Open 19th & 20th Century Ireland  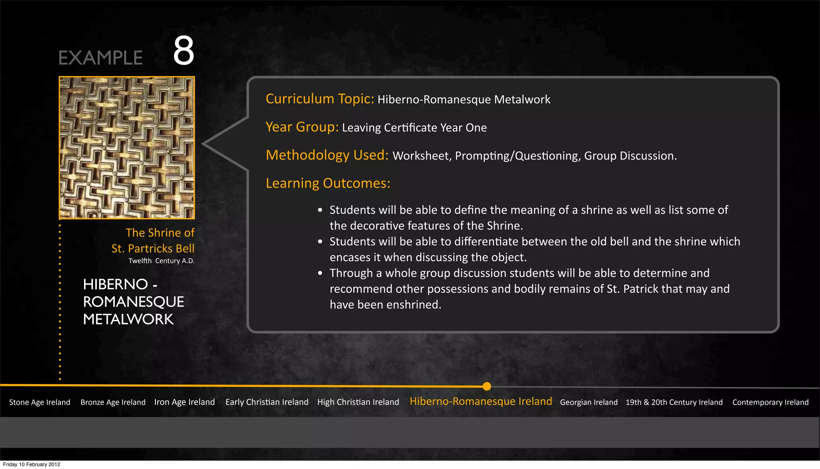point(674,402)
